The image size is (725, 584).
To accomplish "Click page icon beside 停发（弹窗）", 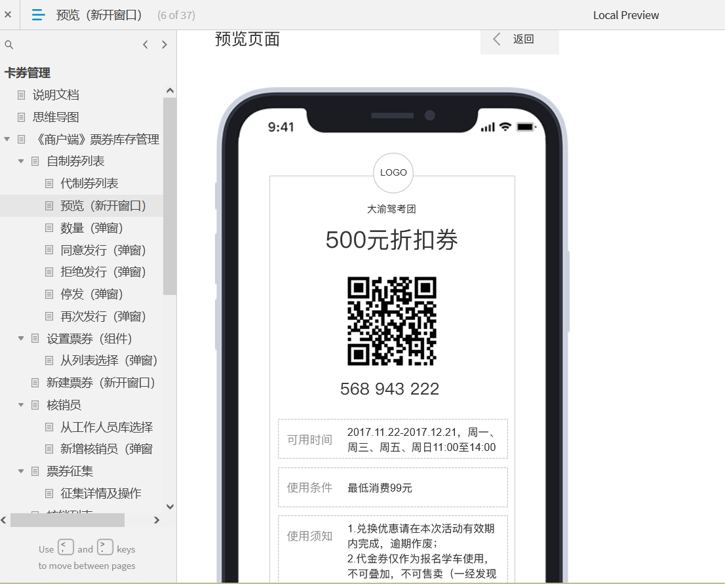I will click(49, 294).
